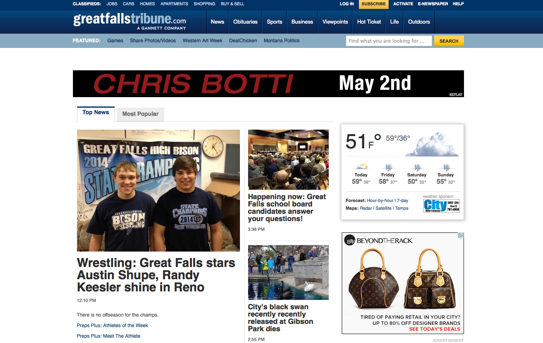Screen dimensions: 543x343
Task: Open Preps Plus: Athletes of the Week
Action: pos(112,326)
